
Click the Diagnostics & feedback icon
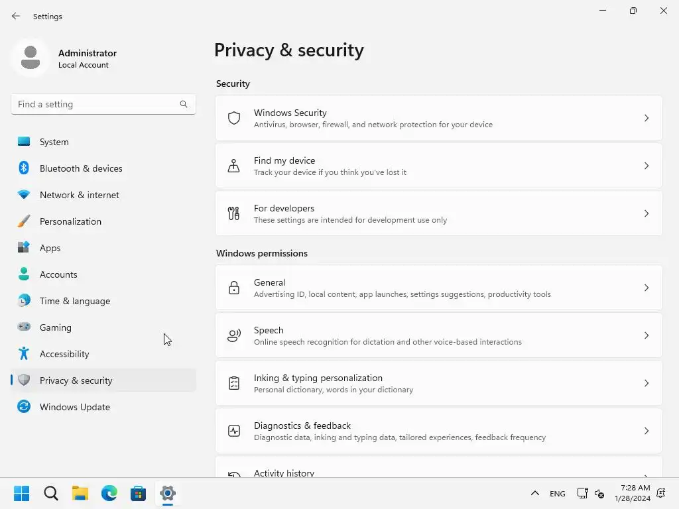pyautogui.click(x=234, y=431)
